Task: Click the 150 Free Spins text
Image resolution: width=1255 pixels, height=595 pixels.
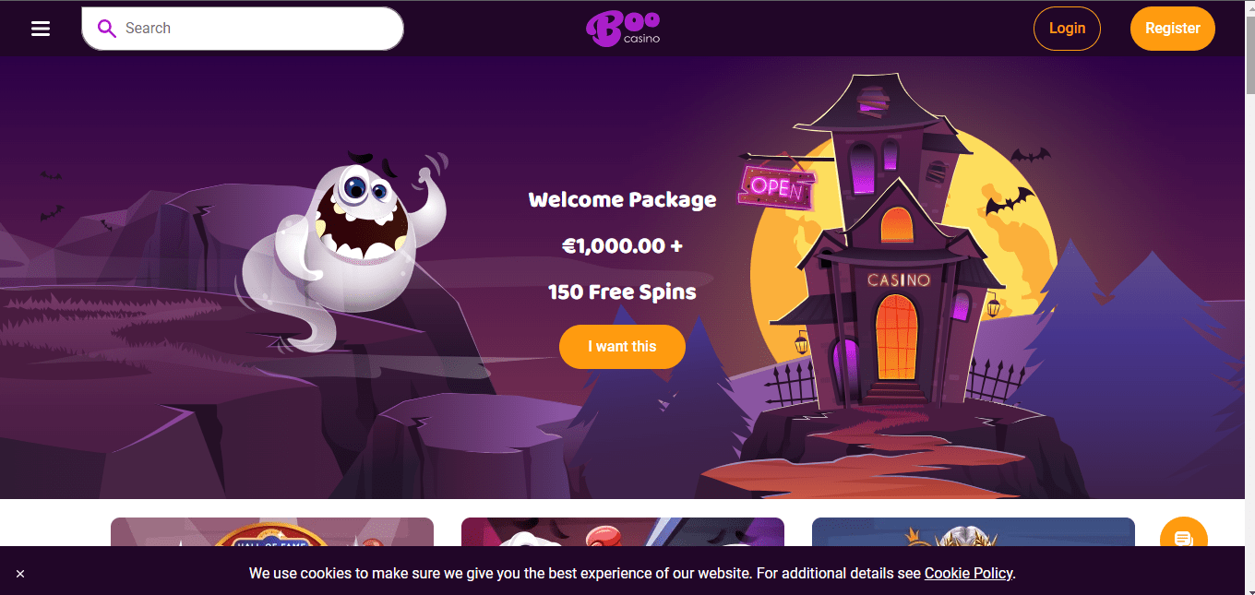Action: 622,292
